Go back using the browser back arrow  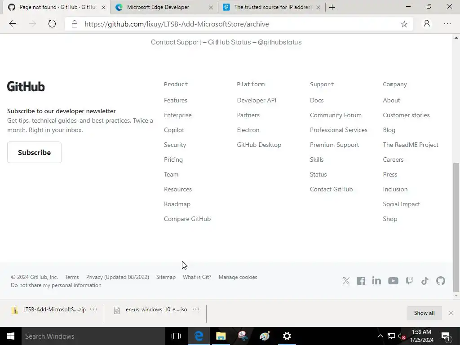(13, 24)
